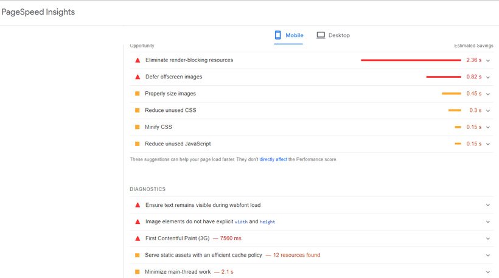The width and height of the screenshot is (499, 278).
Task: Click 'Serve static assets with an efficient cache policy'
Action: click(x=203, y=255)
